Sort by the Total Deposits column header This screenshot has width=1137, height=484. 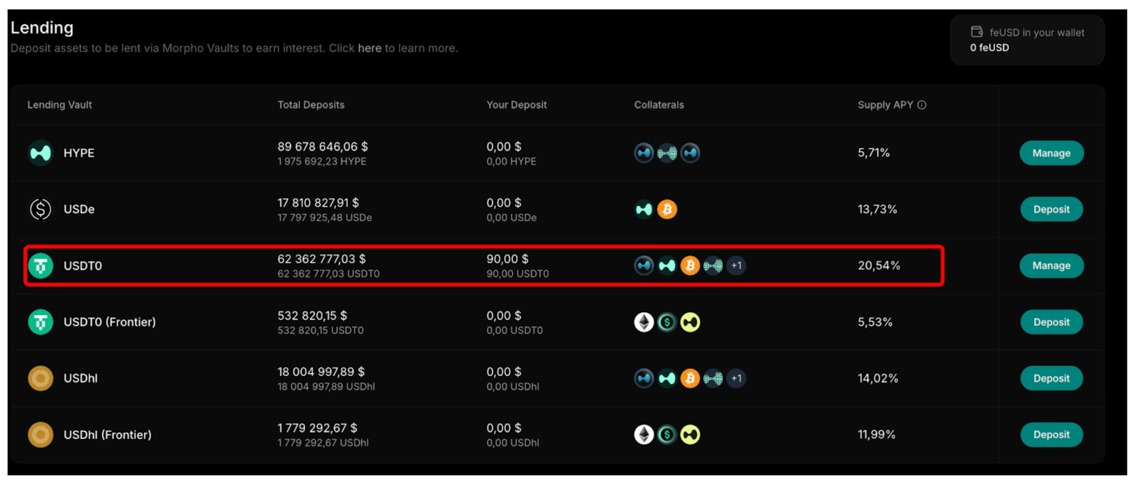pos(310,105)
